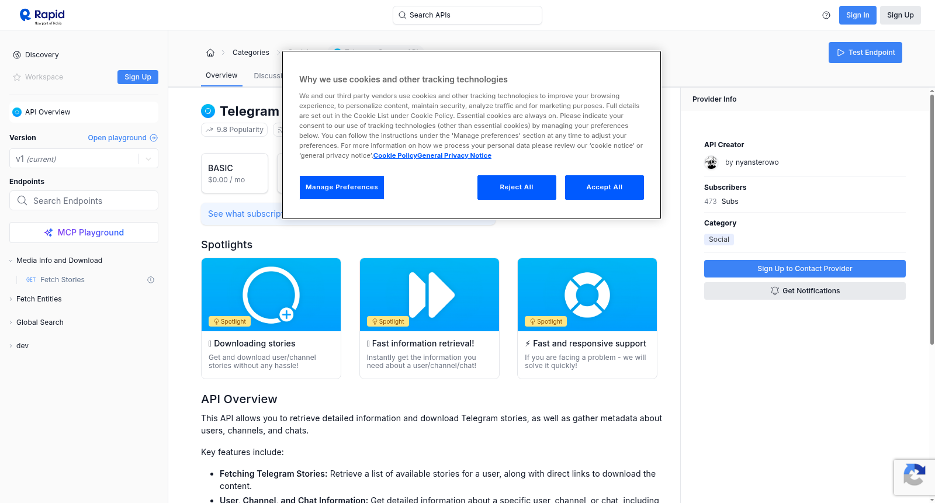This screenshot has height=503, width=935.
Task: Click the Discovery compass icon
Action: (17, 55)
